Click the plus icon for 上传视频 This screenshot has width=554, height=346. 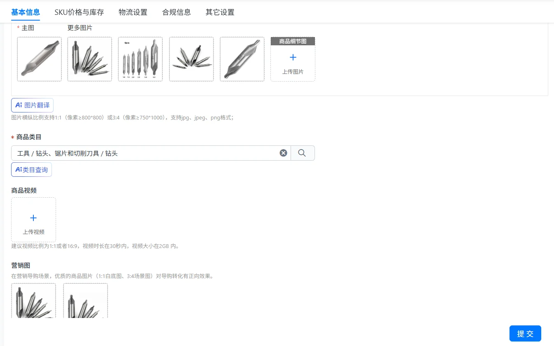[x=33, y=218]
